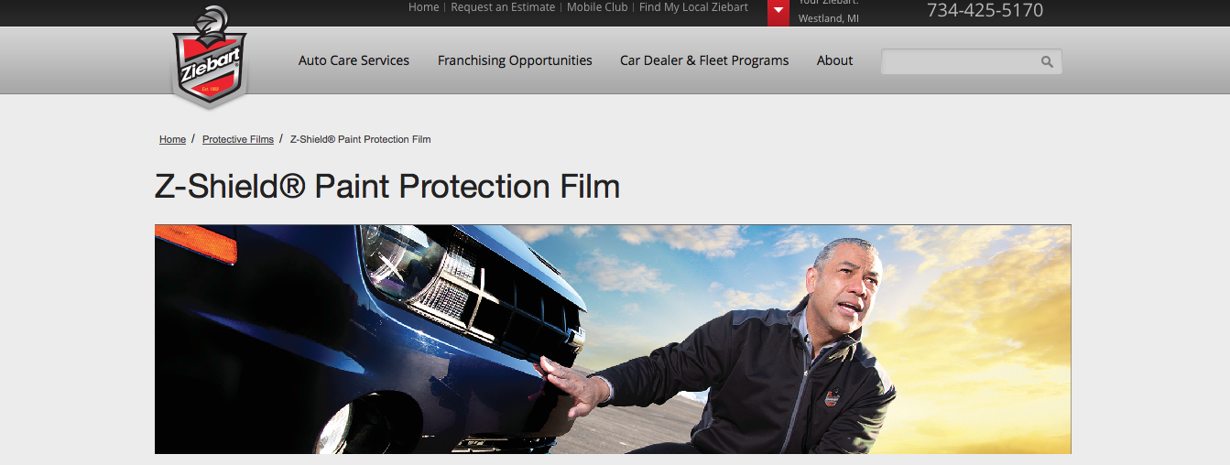Click the magnifying glass search icon
This screenshot has height=465, width=1230.
[x=1047, y=62]
